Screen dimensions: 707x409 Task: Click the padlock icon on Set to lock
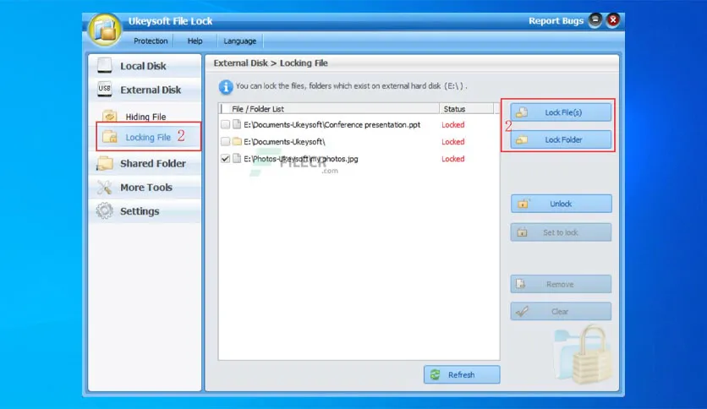(x=522, y=232)
